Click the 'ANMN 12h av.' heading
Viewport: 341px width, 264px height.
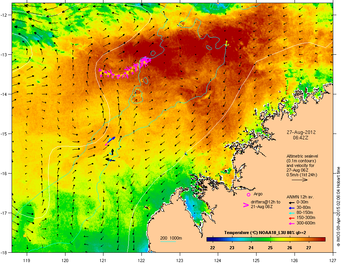coord(300,197)
